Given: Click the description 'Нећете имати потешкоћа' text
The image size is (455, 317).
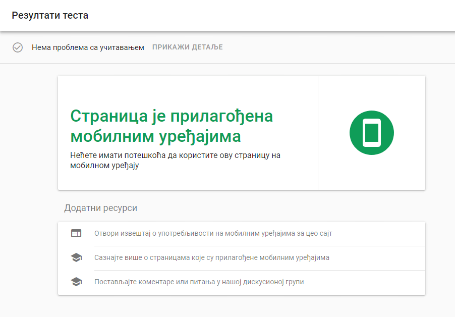Looking at the screenshot, I should coord(175,160).
